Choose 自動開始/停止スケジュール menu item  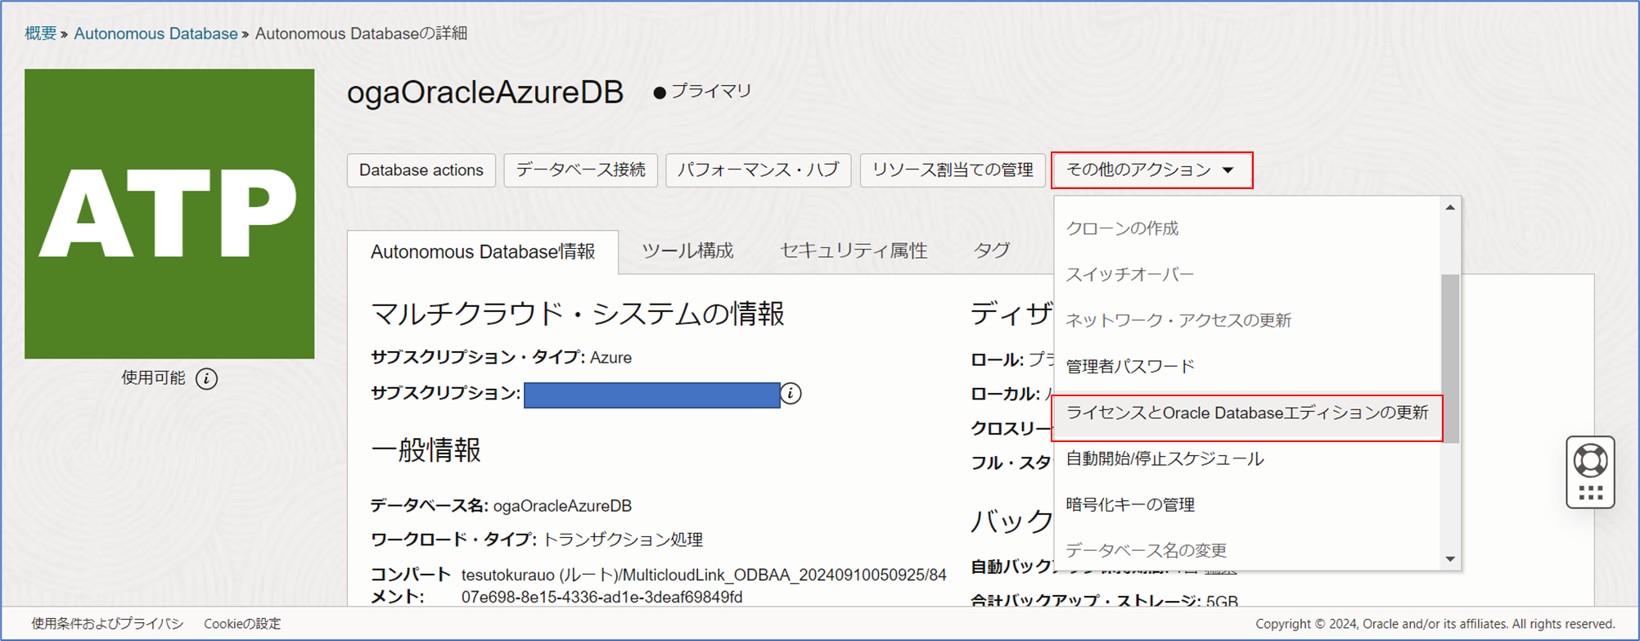1247,458
